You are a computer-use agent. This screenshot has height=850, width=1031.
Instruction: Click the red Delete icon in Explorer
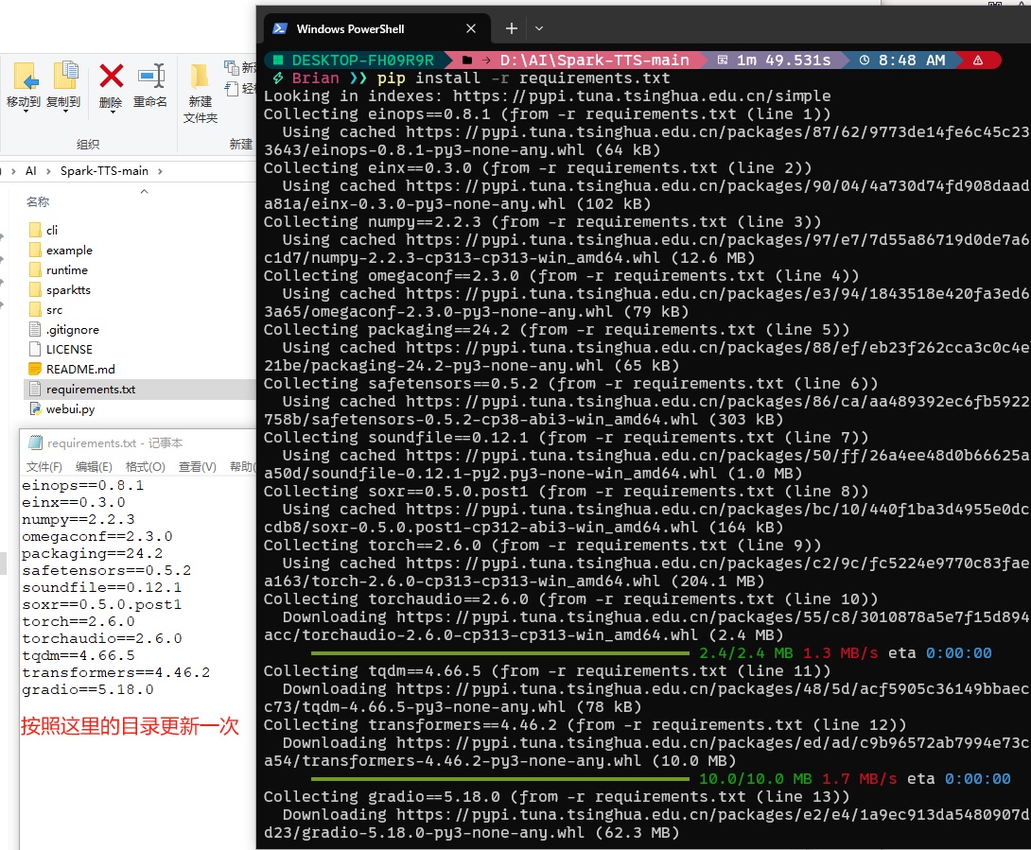tap(111, 77)
